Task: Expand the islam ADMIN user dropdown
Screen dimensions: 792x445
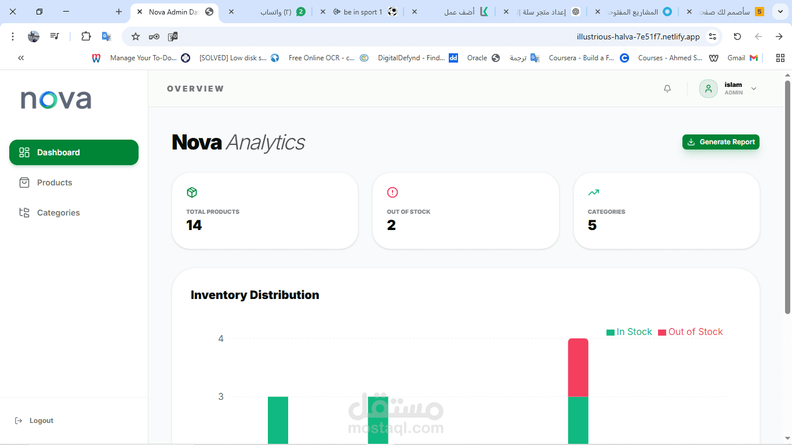Action: [754, 89]
